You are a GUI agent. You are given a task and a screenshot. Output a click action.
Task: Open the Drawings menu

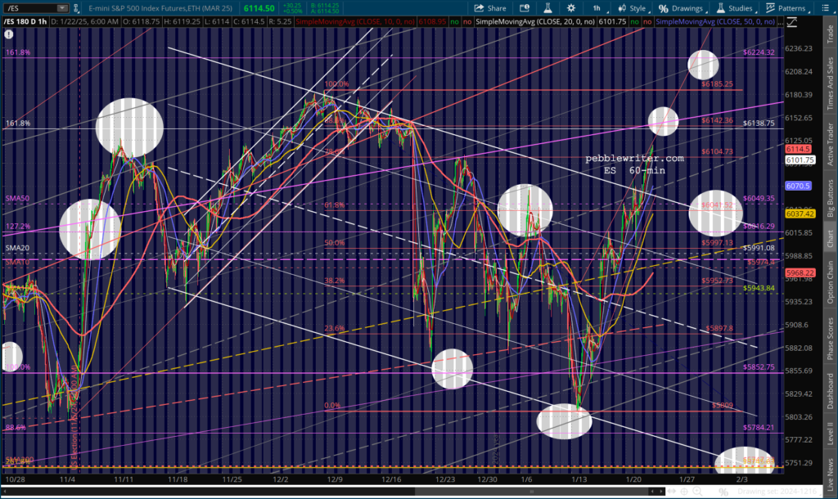tap(682, 8)
